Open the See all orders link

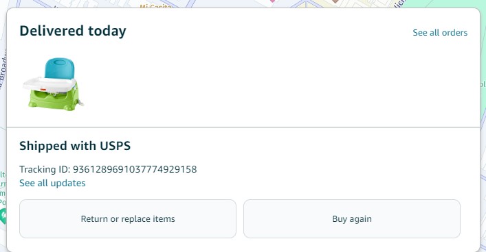(x=440, y=32)
